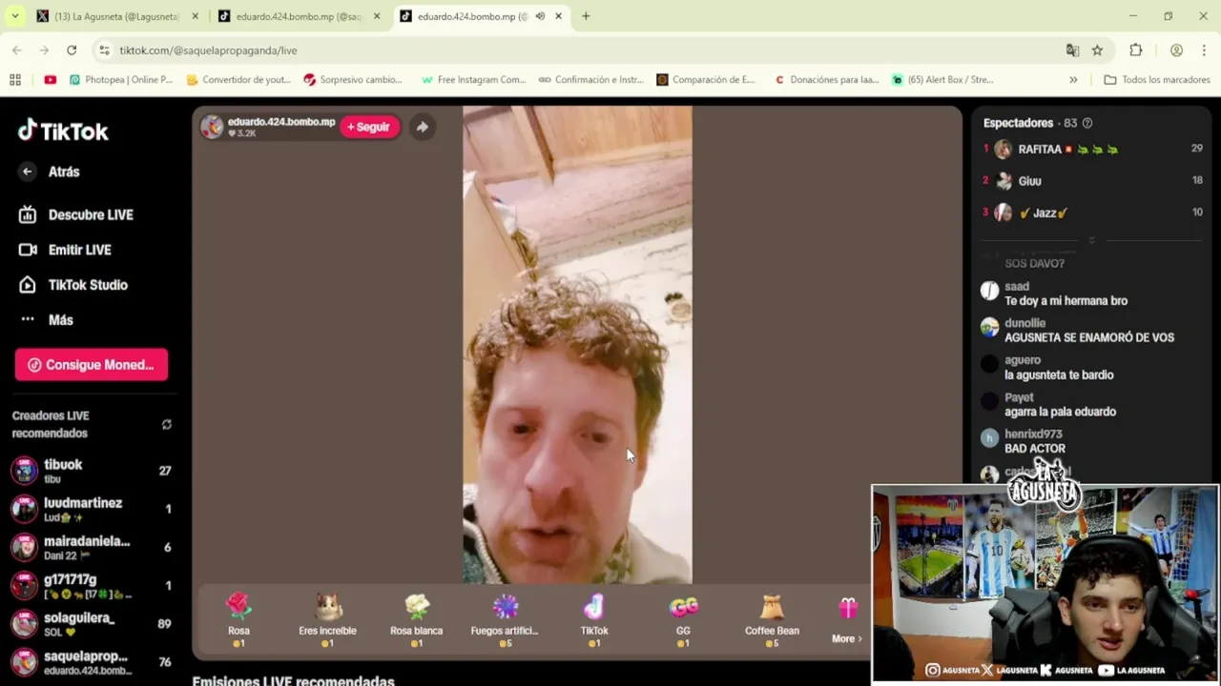
Task: Click the address bar URL
Action: click(x=208, y=50)
